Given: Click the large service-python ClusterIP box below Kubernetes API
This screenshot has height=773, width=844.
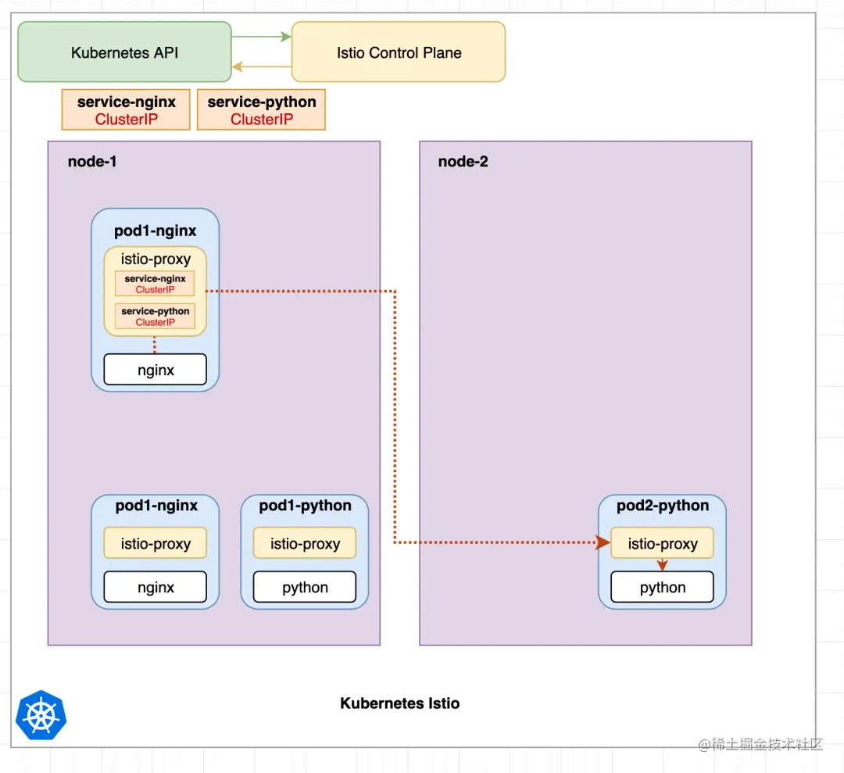Looking at the screenshot, I should (x=262, y=109).
